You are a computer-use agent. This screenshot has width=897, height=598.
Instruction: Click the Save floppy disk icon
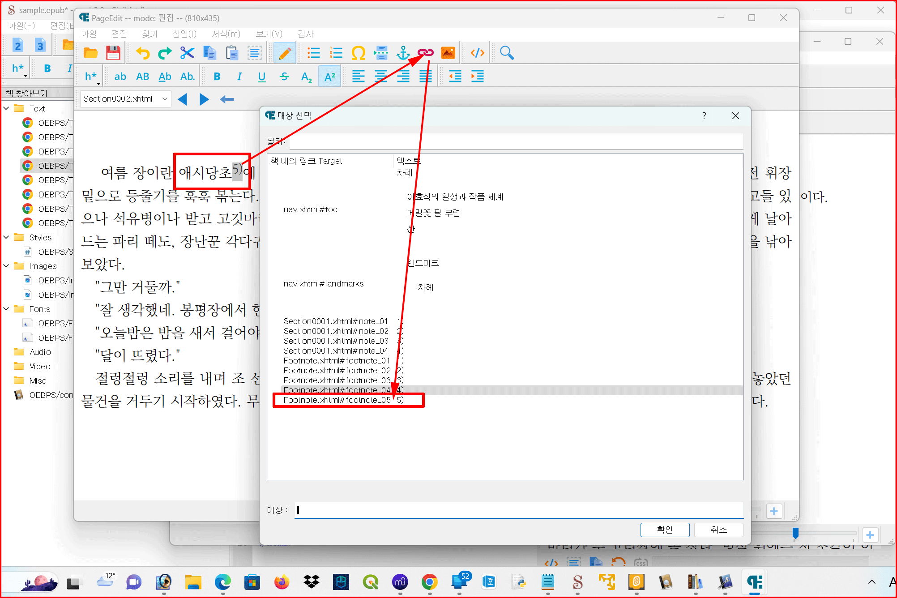113,53
